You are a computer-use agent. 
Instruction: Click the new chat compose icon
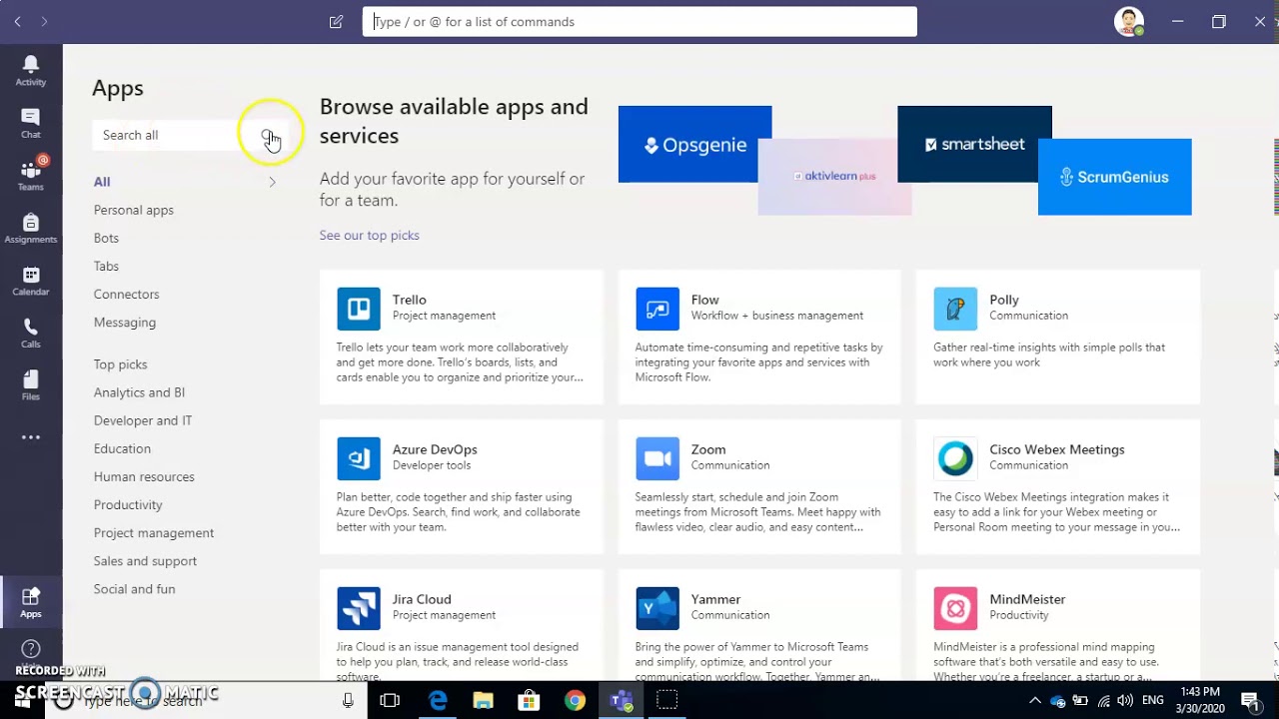tap(336, 21)
